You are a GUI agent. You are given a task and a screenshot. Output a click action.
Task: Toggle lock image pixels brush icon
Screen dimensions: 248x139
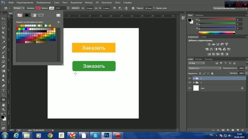click(204, 73)
